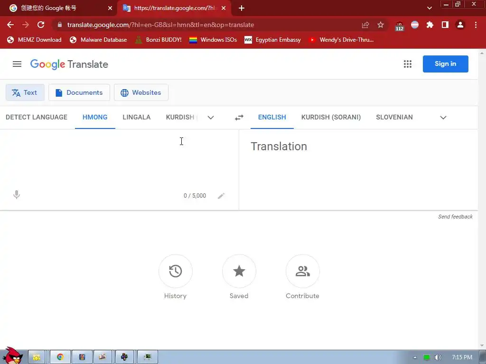Viewport: 486px width, 364px height.
Task: Open a new browser tab
Action: click(x=242, y=9)
